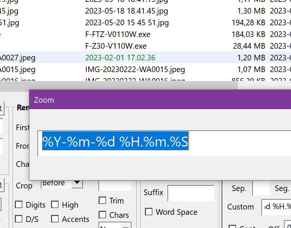
Task: Toggle the High checkbox
Action: coord(55,205)
